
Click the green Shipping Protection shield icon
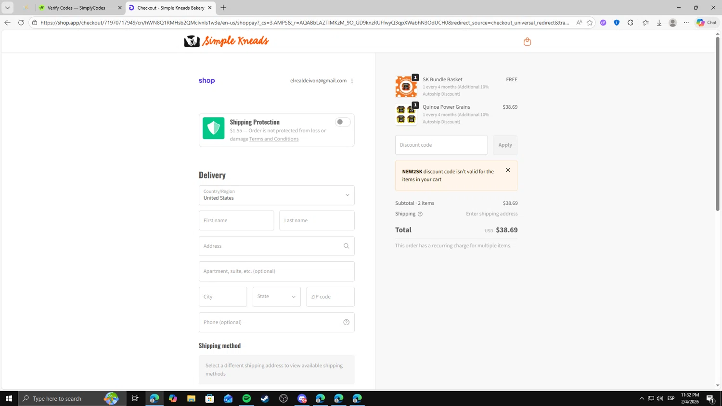(213, 128)
